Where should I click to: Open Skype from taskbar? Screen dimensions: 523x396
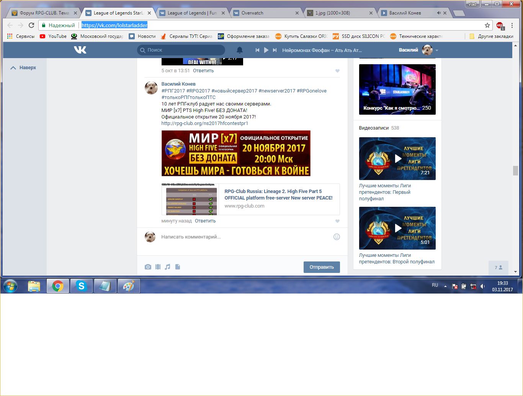(81, 286)
